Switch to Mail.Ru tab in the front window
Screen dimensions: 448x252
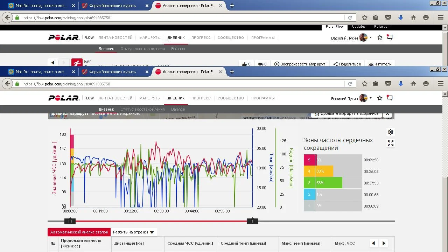42,72
